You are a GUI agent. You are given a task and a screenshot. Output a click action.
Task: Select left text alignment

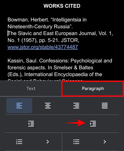click(19, 106)
